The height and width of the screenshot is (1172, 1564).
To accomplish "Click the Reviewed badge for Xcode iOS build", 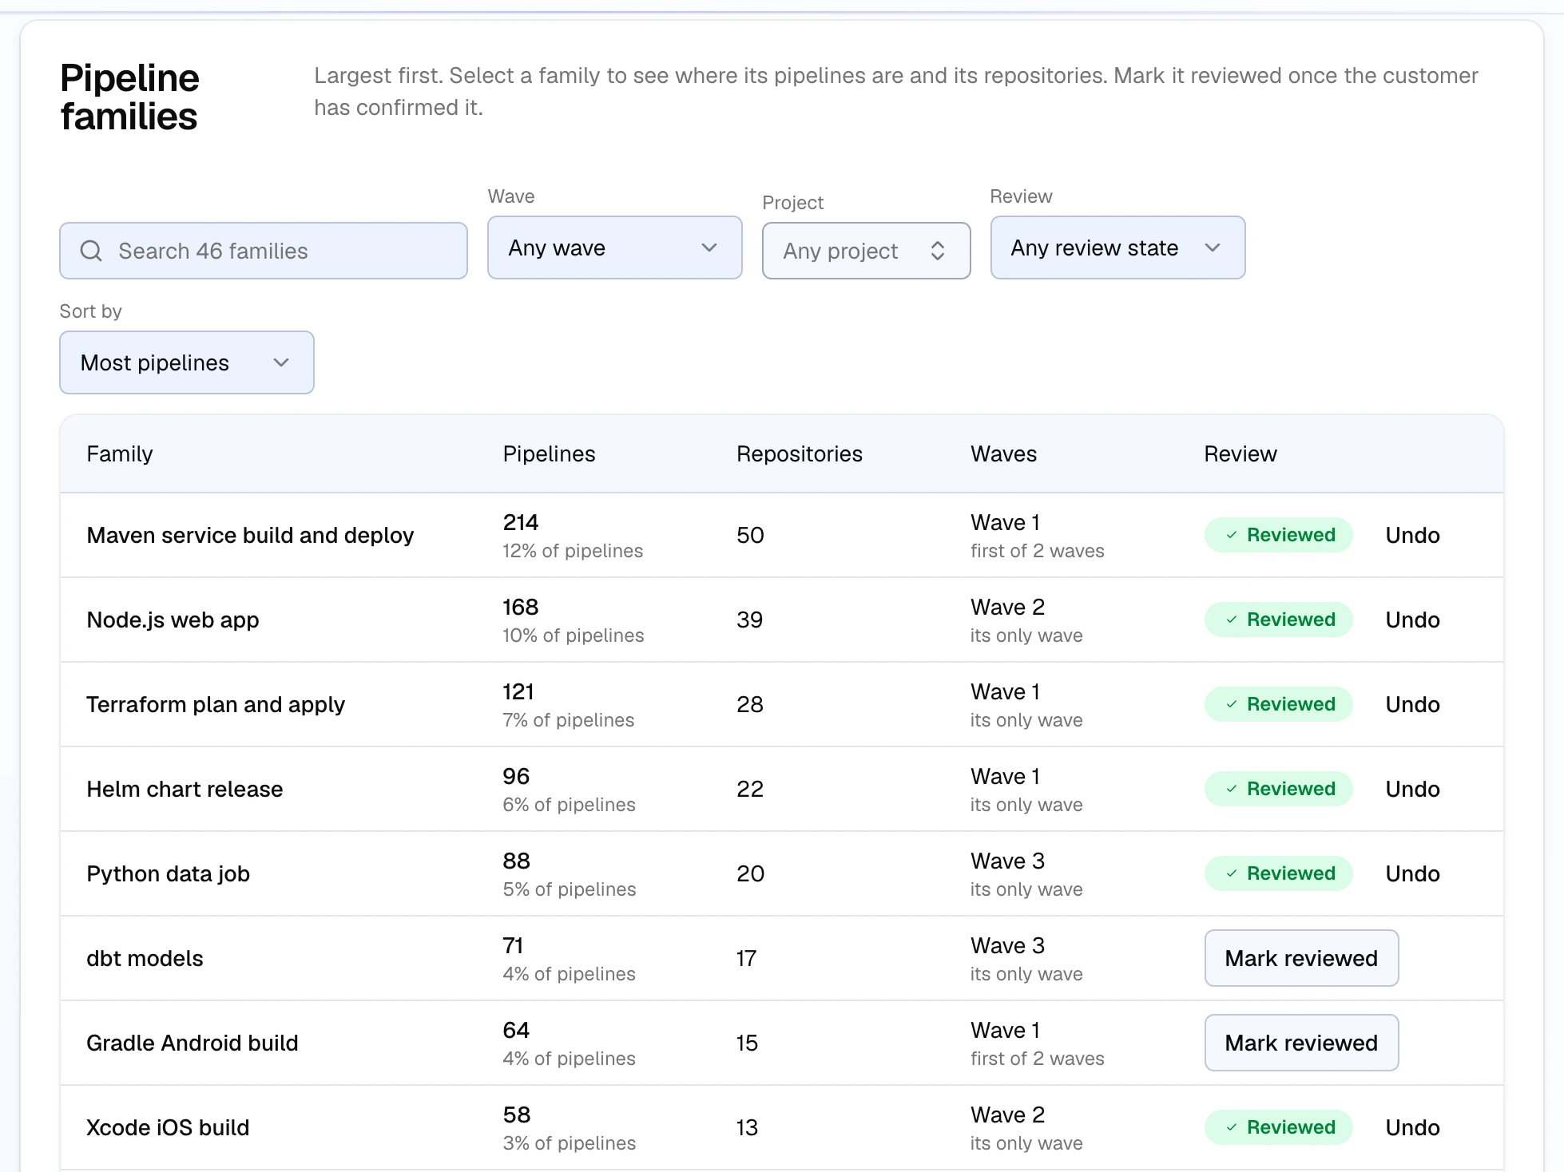I will click(x=1279, y=1127).
